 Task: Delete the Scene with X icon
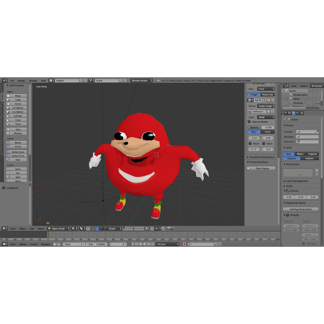coord(125,81)
